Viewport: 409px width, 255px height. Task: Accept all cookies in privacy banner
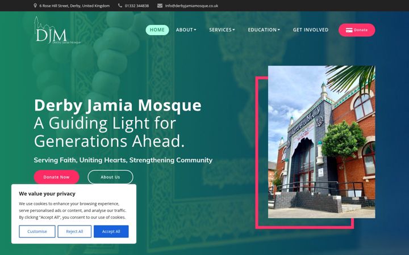point(111,231)
